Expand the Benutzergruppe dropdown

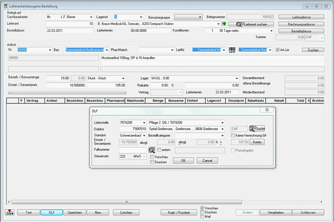click(200, 17)
